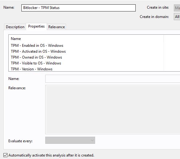Click the 'Create in domain:' label
Screen dimensions: 180x159
coord(154,17)
